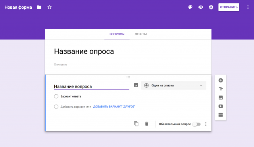Open question more options menu
The height and width of the screenshot is (147, 254).
pos(206,124)
